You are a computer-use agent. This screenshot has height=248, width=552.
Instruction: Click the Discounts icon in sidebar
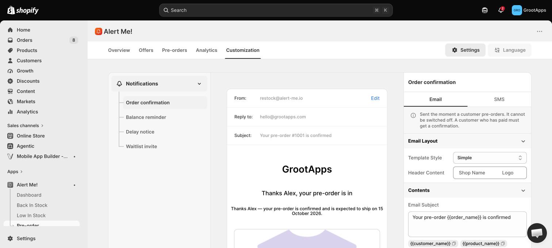click(x=10, y=81)
